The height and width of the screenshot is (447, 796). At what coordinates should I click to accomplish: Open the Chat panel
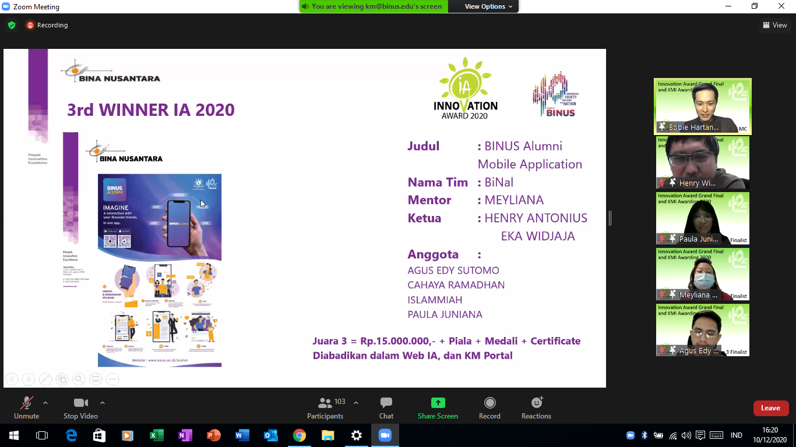point(386,407)
